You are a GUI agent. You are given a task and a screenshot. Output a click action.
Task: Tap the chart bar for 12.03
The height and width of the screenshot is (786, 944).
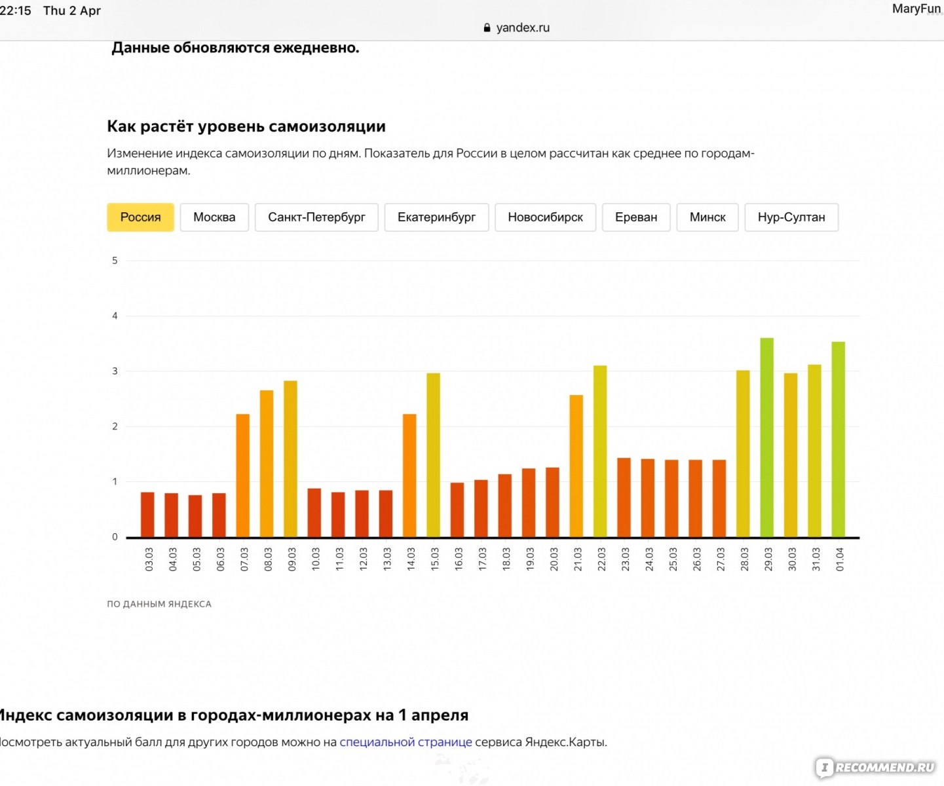(362, 514)
